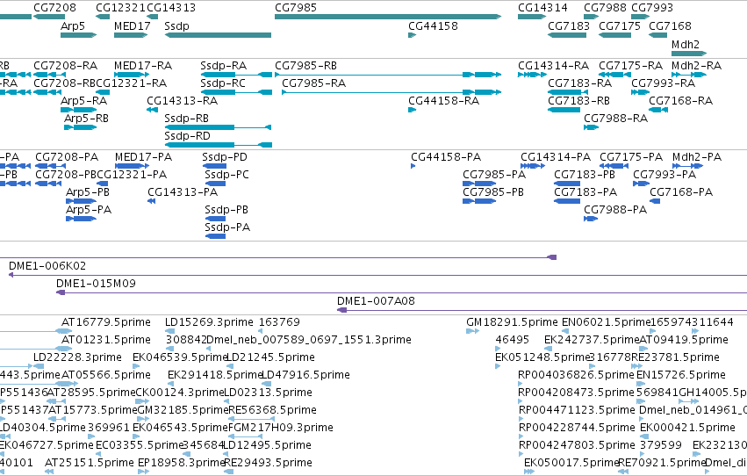747x476 pixels.
Task: Select BAC clone DME1-015M09
Action: [x=402, y=292]
